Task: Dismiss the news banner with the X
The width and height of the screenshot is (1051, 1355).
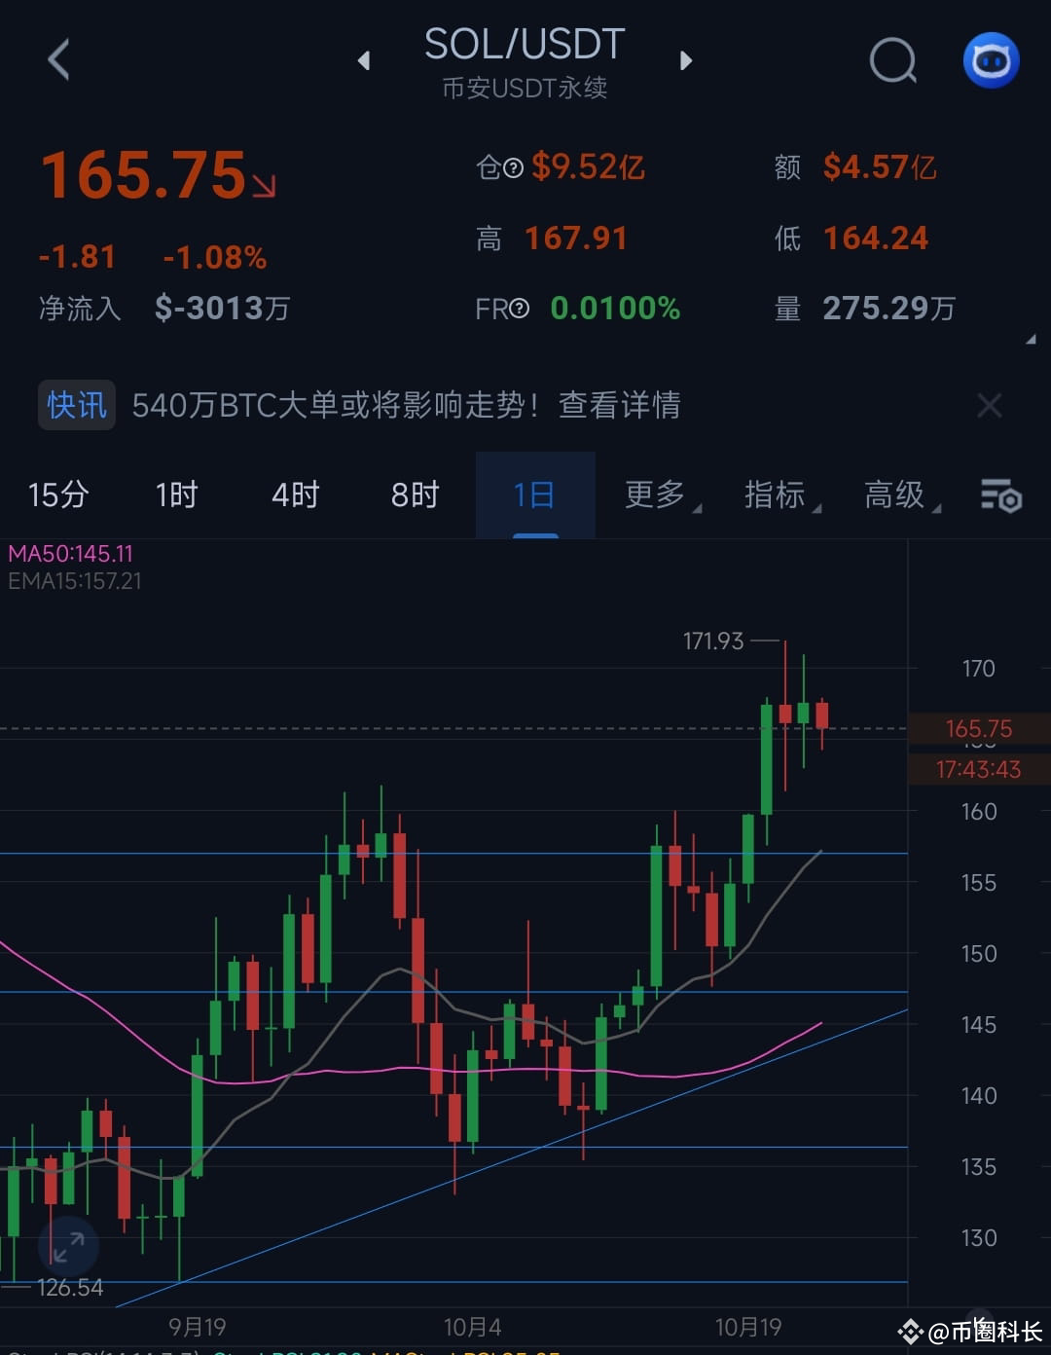Action: (x=990, y=405)
